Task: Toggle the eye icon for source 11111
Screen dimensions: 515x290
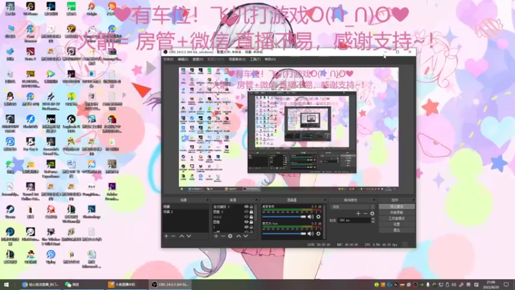Action: click(x=246, y=217)
